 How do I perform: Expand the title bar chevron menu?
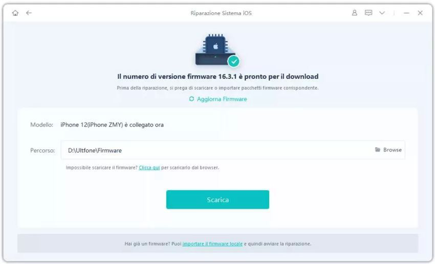[x=382, y=13]
